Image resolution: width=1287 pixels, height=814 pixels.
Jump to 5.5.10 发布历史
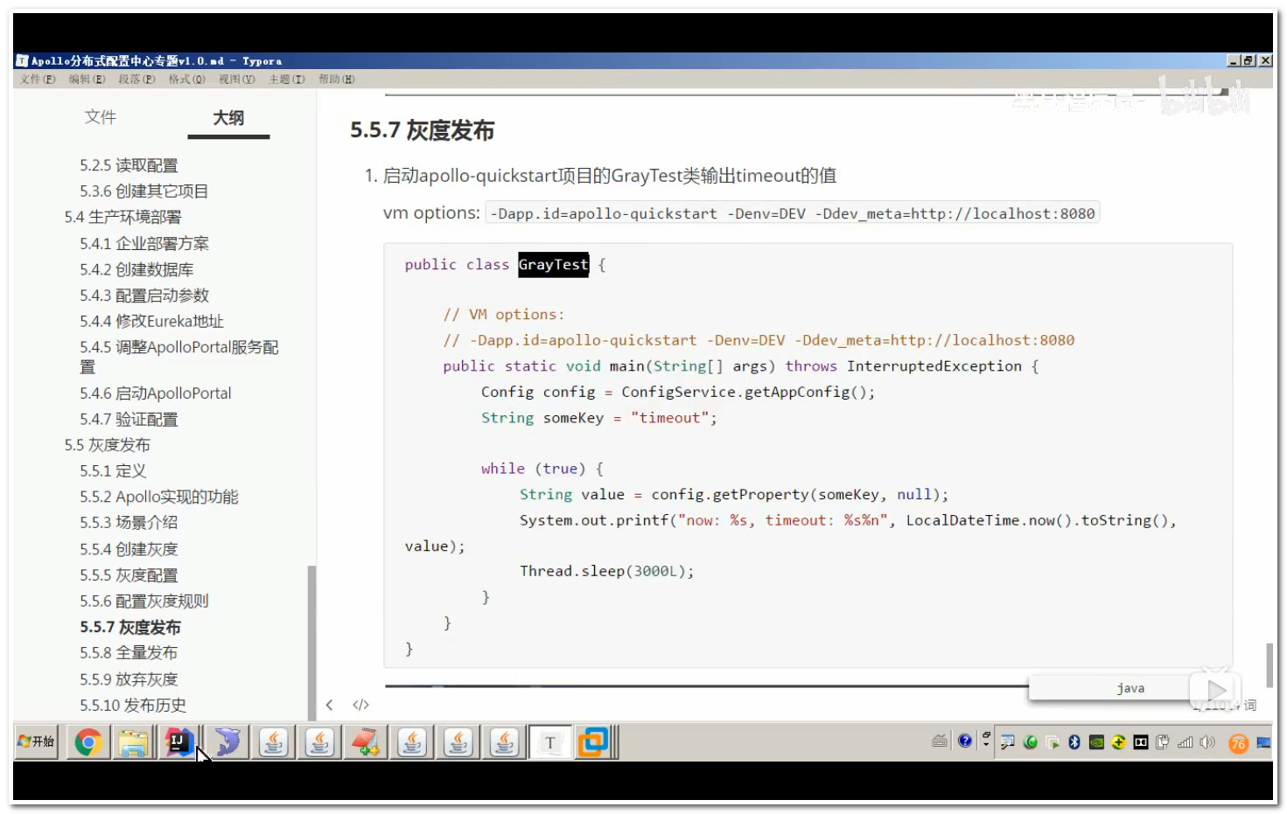[133, 706]
